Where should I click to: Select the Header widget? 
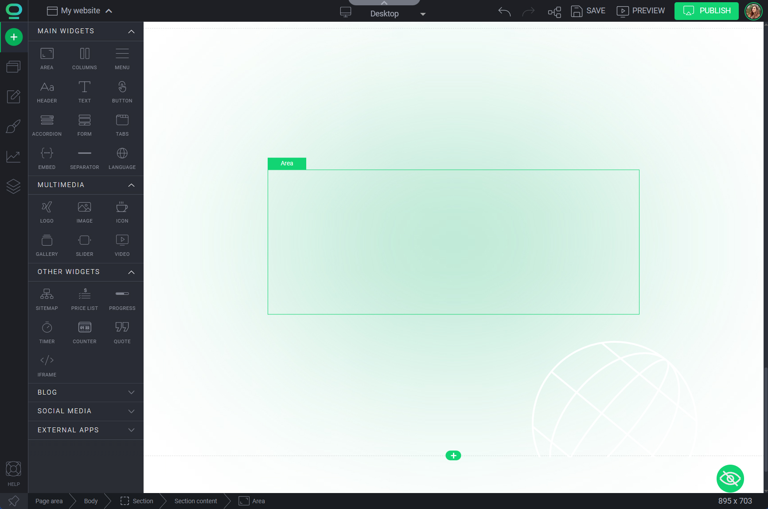coord(47,92)
